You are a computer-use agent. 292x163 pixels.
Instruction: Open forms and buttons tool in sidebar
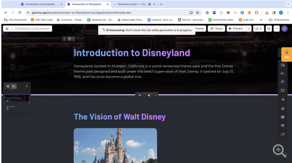(282, 134)
